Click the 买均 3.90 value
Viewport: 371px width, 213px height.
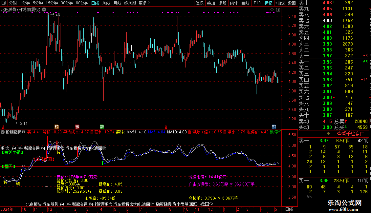tap(327, 127)
